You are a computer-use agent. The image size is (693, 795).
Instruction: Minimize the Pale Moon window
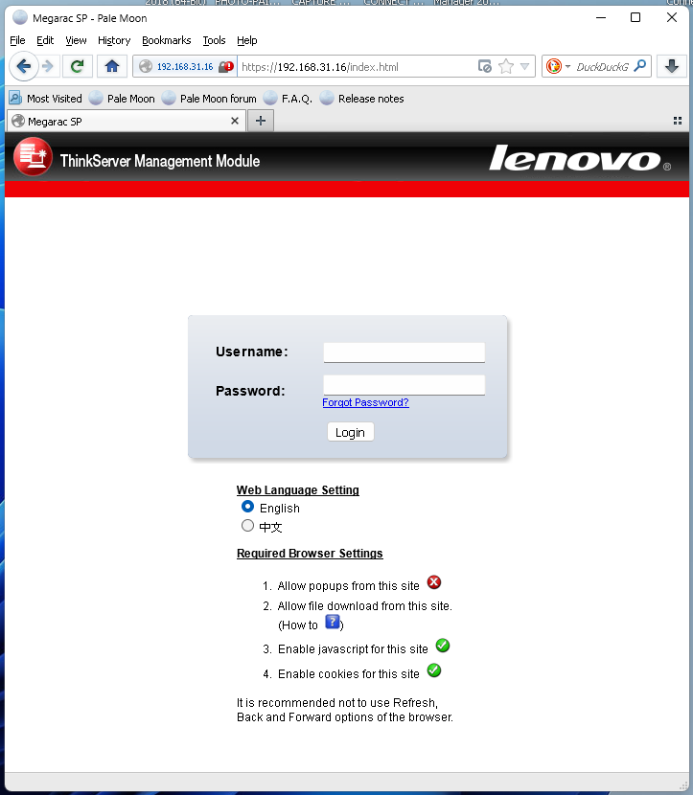(601, 18)
